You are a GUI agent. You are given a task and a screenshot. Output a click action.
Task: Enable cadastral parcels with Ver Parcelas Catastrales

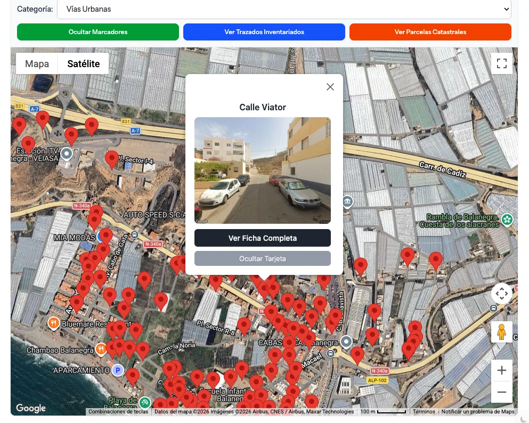430,32
